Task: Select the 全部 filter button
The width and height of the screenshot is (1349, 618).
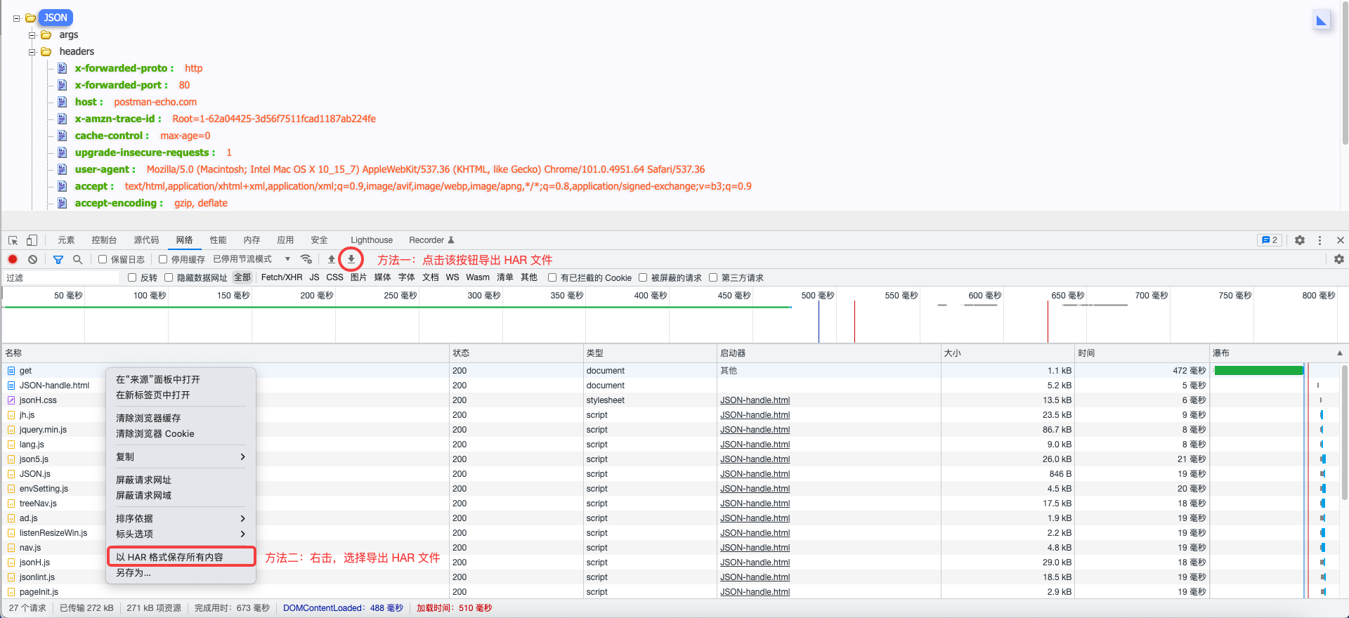Action: click(242, 277)
